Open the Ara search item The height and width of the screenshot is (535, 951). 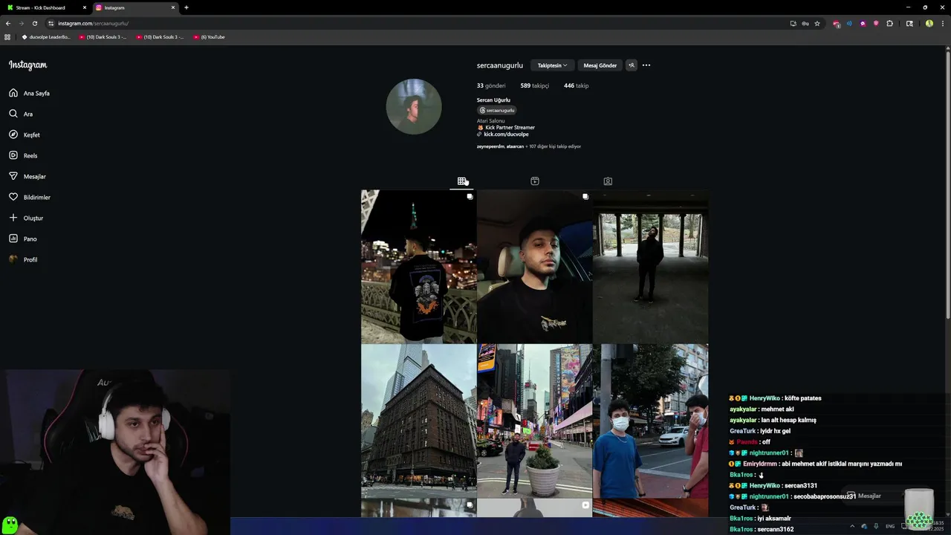(x=21, y=114)
